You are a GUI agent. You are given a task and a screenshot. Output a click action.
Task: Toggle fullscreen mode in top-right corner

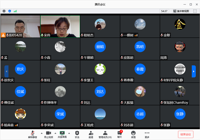pyautogui.click(x=195, y=11)
